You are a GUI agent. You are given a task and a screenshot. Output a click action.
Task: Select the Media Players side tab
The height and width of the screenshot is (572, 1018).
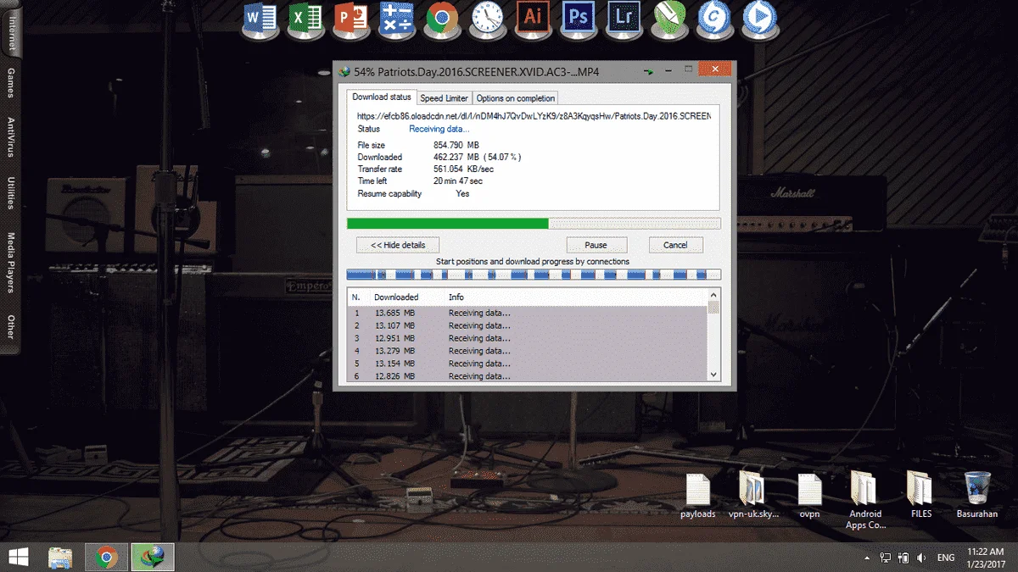tap(11, 262)
